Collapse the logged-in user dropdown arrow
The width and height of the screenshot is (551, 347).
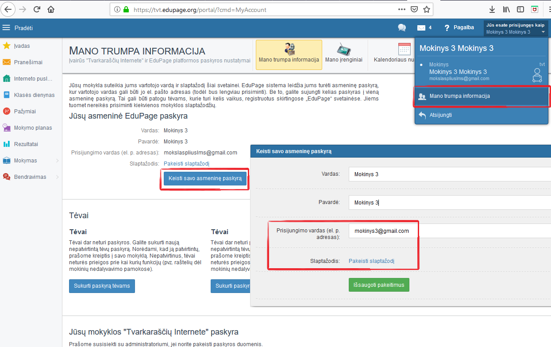[x=543, y=32]
